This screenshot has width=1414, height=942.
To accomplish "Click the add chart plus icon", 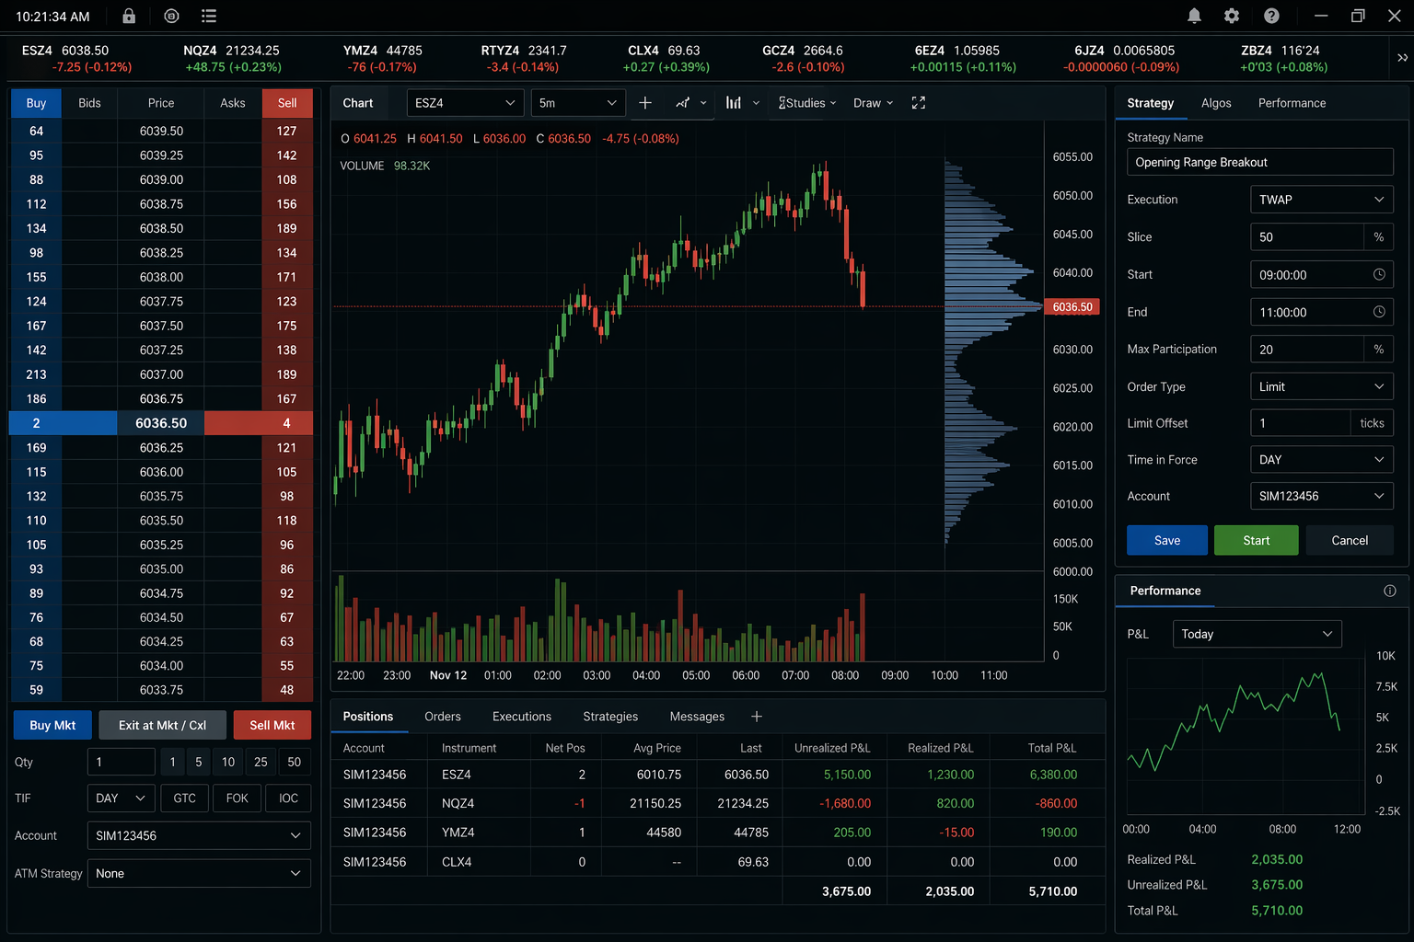I will tap(644, 102).
